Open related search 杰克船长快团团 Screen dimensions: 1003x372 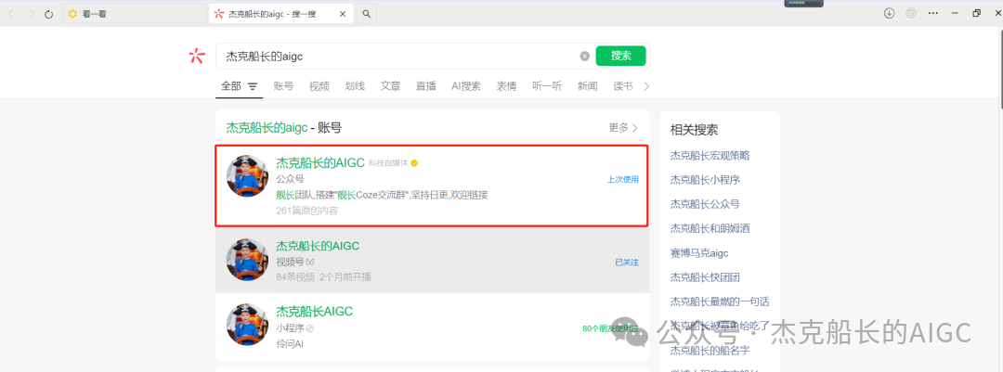pyautogui.click(x=705, y=277)
